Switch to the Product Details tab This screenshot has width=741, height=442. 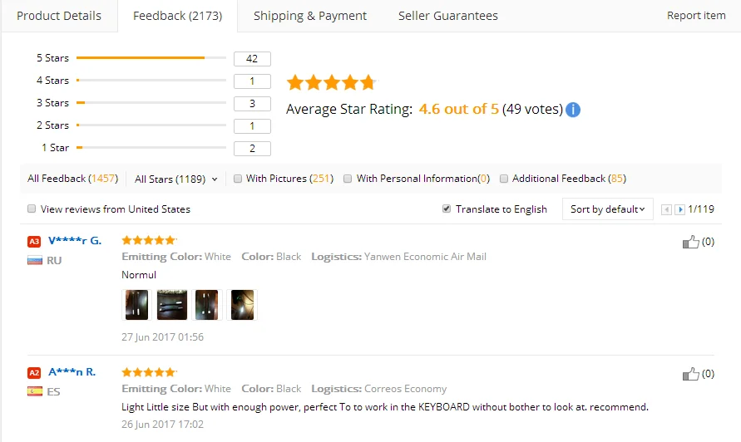pos(59,16)
